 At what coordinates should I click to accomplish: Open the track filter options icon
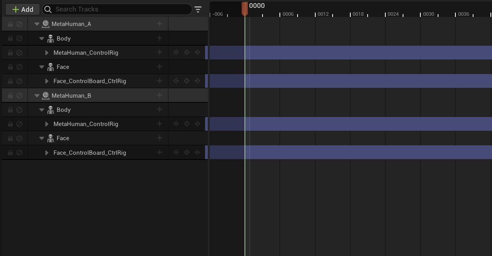coord(198,9)
